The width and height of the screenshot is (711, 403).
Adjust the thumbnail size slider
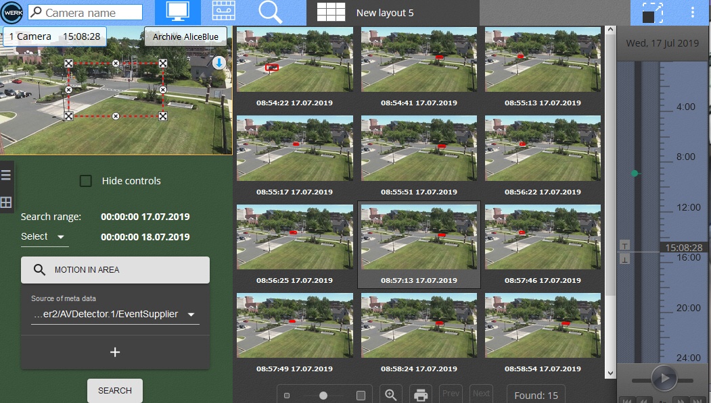coord(323,396)
